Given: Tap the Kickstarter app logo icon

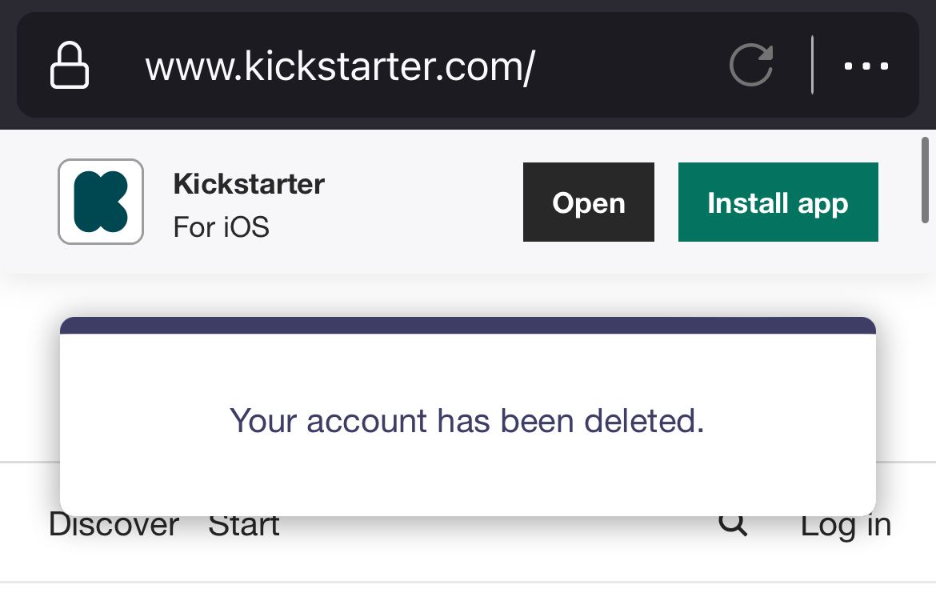Looking at the screenshot, I should point(101,202).
